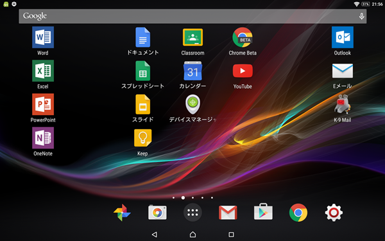Launch the Outlook app
This screenshot has width=385, height=241.
pos(343,37)
